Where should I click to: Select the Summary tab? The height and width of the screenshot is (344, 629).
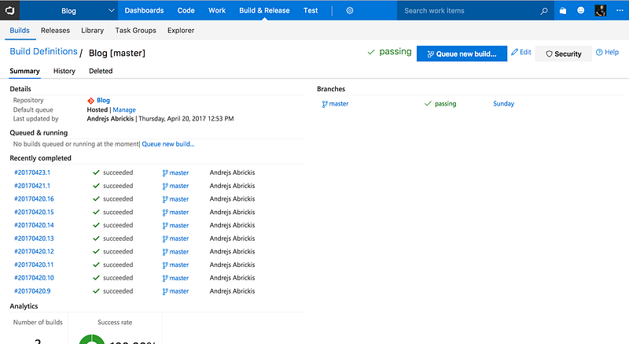pyautogui.click(x=24, y=71)
